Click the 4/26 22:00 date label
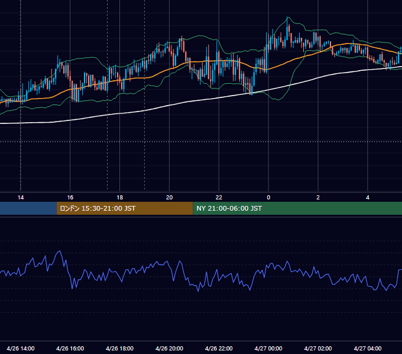 point(219,348)
